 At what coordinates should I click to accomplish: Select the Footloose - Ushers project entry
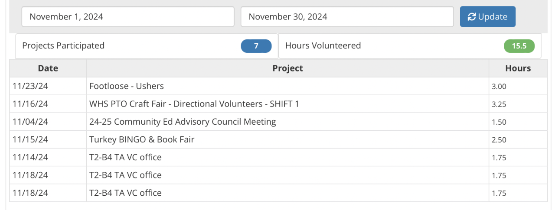pyautogui.click(x=127, y=86)
